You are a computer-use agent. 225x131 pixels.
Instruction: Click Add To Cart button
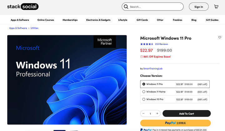pos(187,114)
